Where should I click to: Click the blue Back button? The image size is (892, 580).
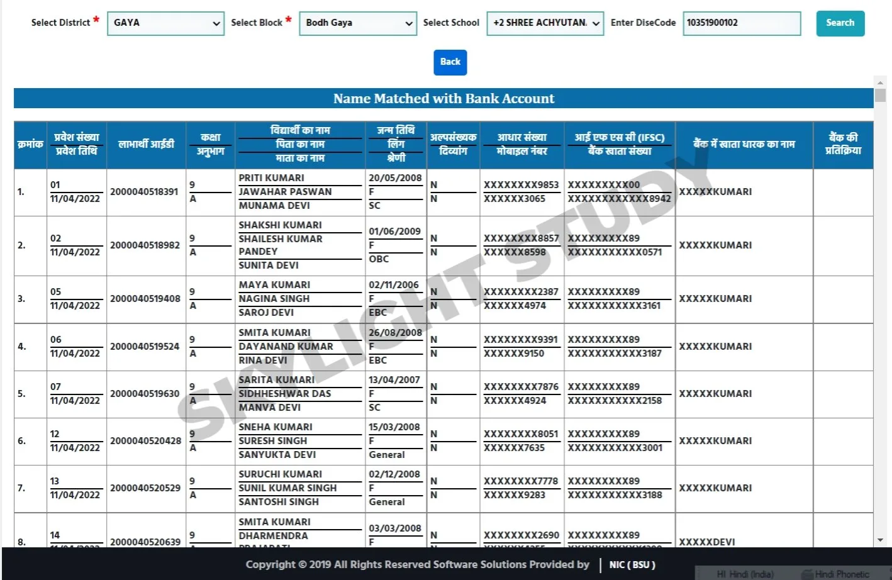450,62
